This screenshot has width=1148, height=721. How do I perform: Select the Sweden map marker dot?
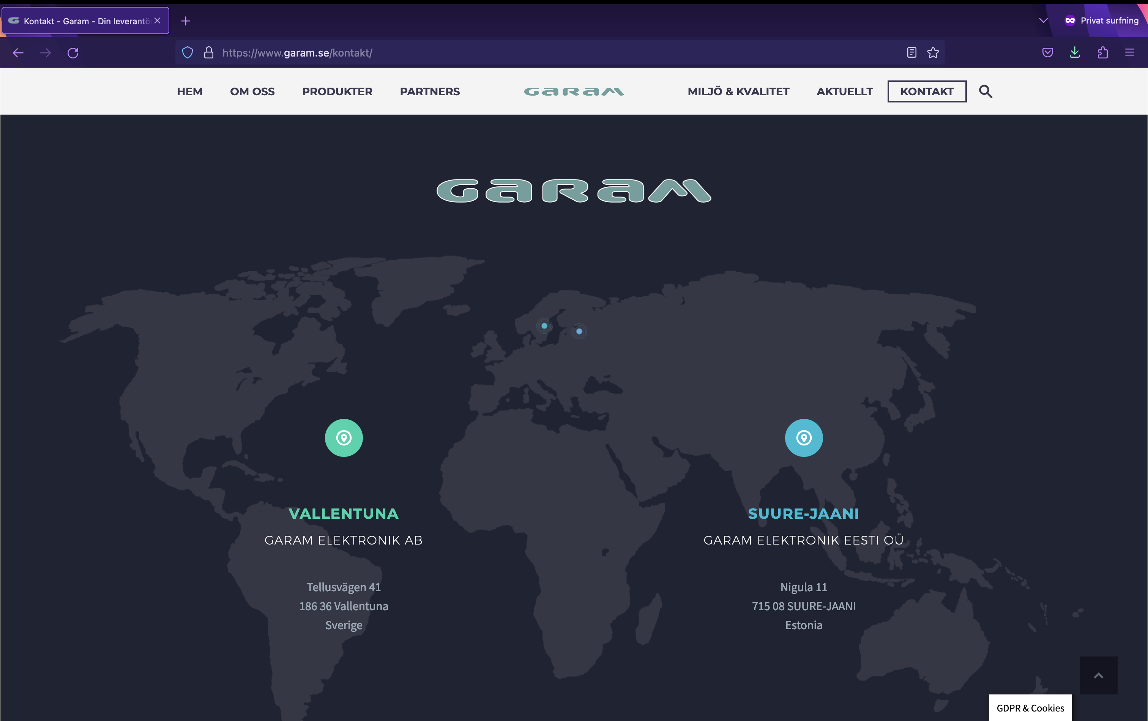[x=544, y=326]
